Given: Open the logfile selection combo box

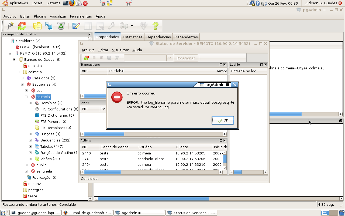Looking at the screenshot, I should click(148, 58).
